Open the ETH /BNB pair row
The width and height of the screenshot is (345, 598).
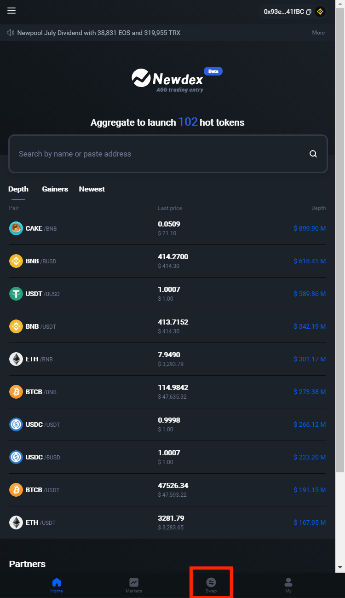point(168,359)
